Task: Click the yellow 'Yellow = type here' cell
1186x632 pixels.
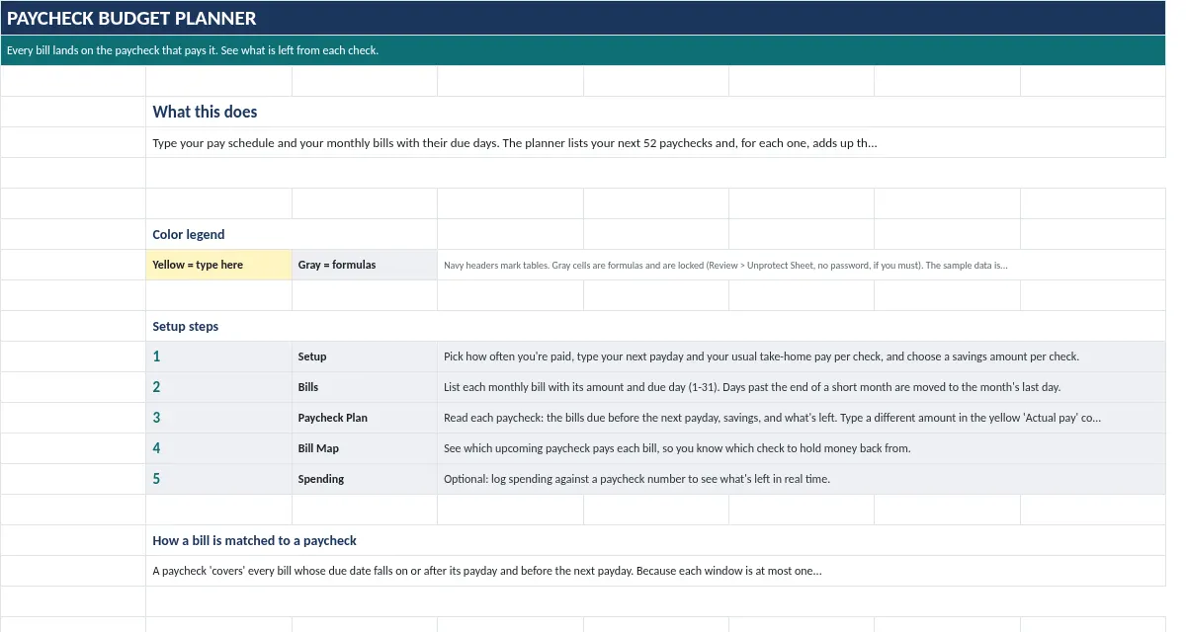Action: tap(218, 265)
